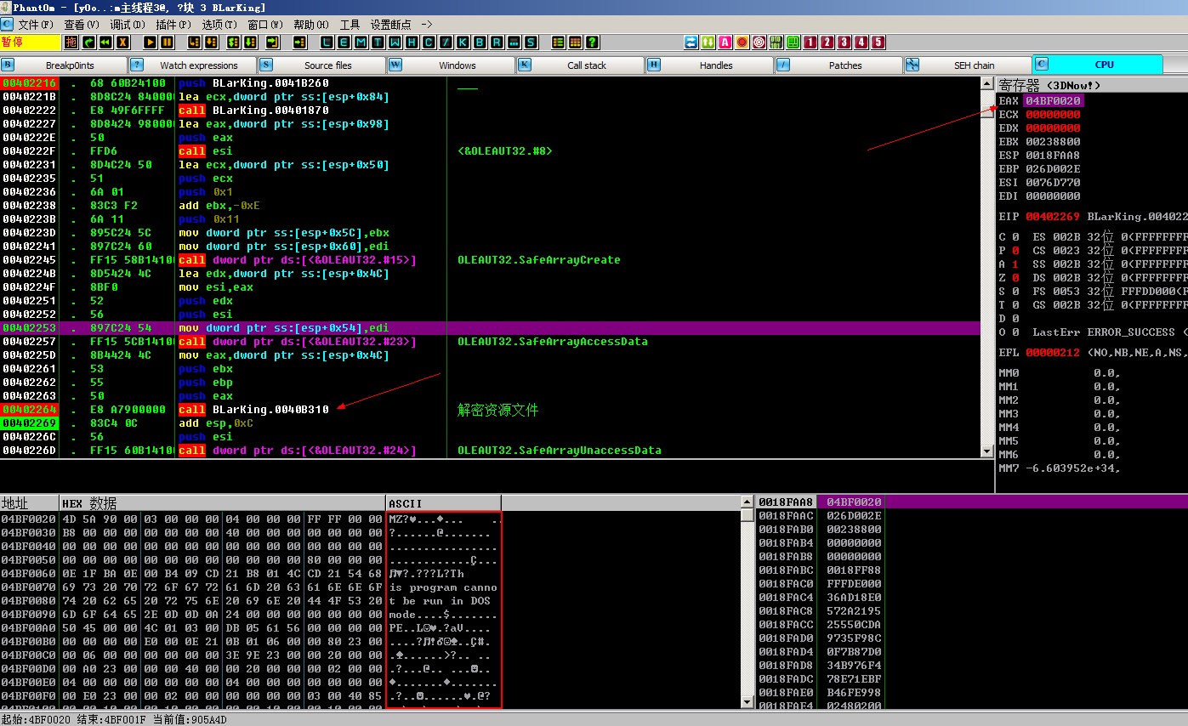Screen dimensions: 1188x726
Task: Open the 调试(D) menu
Action: pyautogui.click(x=128, y=25)
